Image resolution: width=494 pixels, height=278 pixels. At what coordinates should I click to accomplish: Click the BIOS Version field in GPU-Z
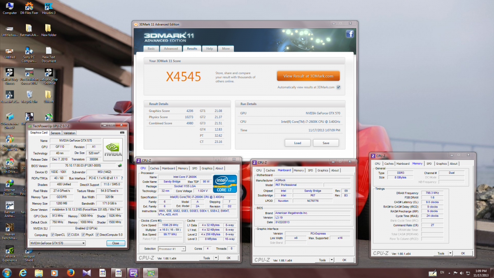[x=84, y=166]
